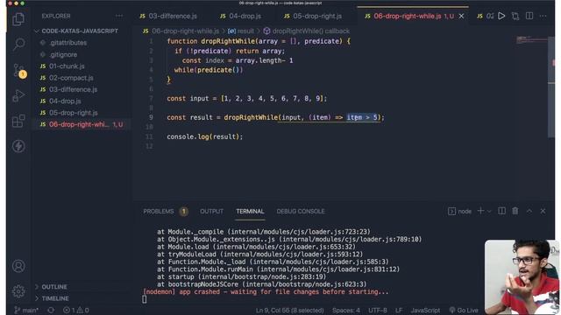Viewport: 561px width, 315px height.
Task: Close the terminal panel
Action: pos(543,211)
